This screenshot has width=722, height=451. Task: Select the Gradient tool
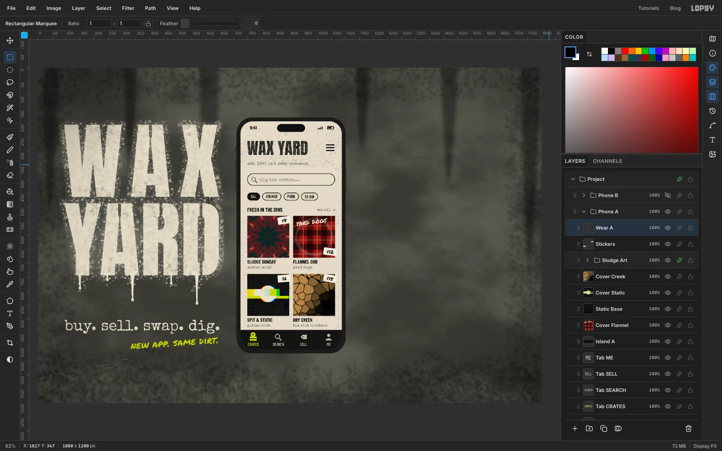point(10,204)
